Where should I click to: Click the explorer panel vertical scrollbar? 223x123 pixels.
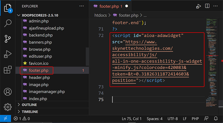(87, 56)
